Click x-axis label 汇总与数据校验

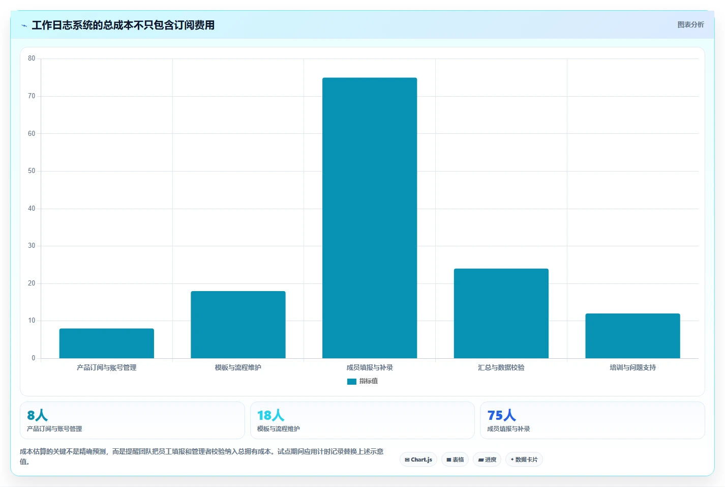(501, 367)
